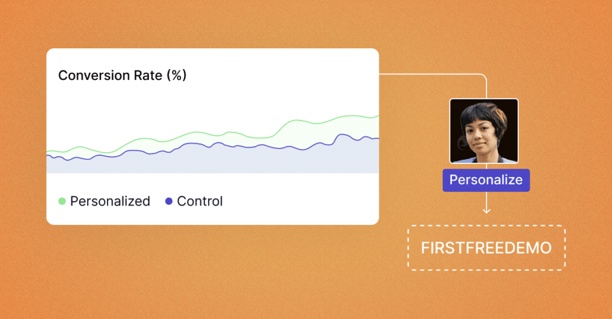The width and height of the screenshot is (612, 319).
Task: Toggle the Personalized legend label
Action: pos(110,202)
